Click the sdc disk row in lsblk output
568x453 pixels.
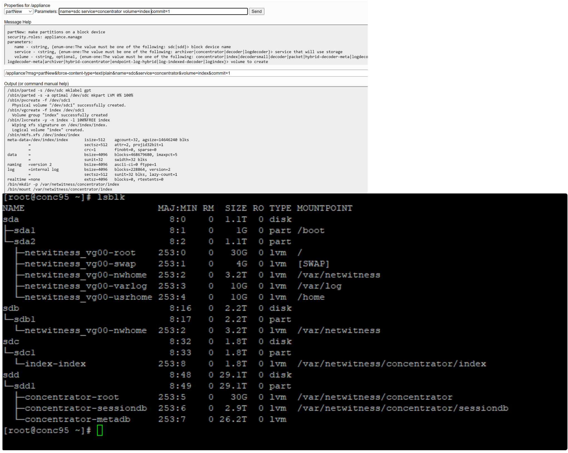11,342
